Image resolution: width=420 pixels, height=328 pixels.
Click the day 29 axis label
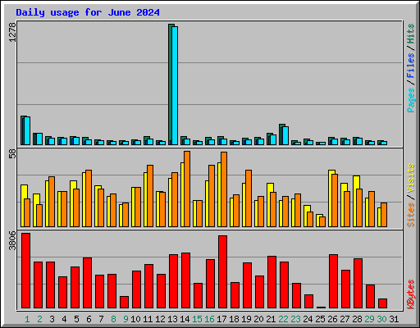pos(369,319)
